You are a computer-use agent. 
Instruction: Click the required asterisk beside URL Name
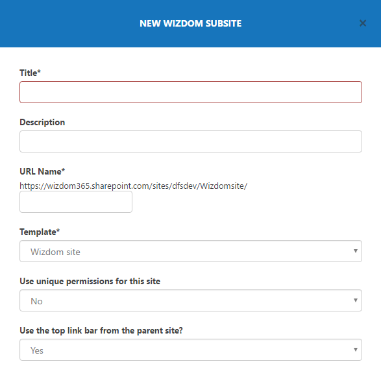[x=63, y=170]
